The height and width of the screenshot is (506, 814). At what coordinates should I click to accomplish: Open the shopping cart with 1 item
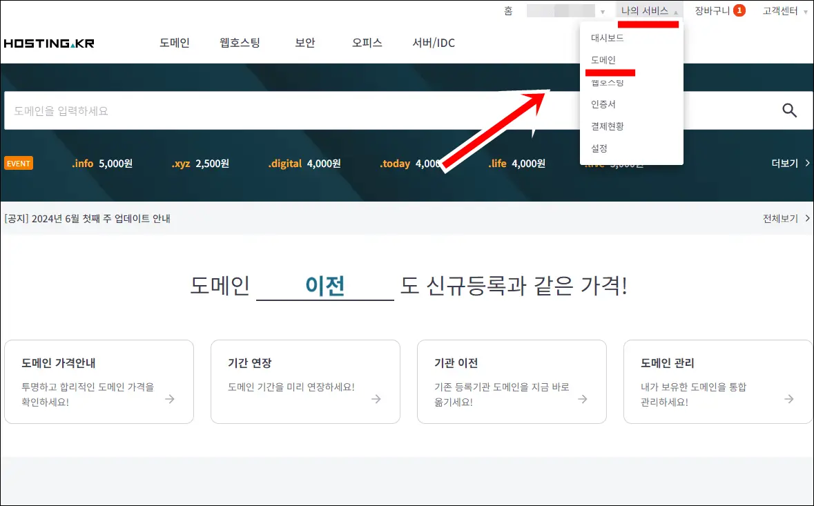tap(711, 10)
